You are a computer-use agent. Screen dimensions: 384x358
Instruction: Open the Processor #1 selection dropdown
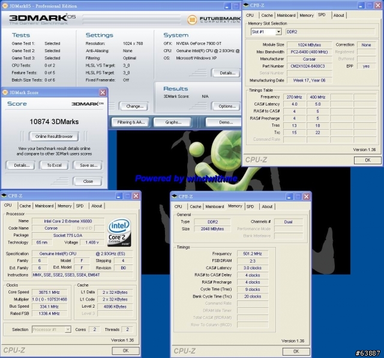[68, 329]
